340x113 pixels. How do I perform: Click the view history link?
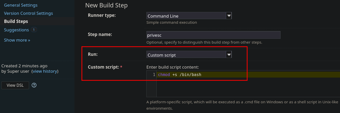click(45, 71)
